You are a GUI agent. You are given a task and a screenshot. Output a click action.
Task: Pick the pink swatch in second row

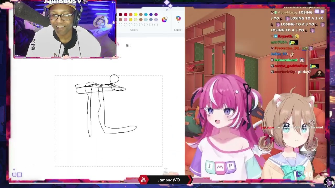[x=126, y=20]
